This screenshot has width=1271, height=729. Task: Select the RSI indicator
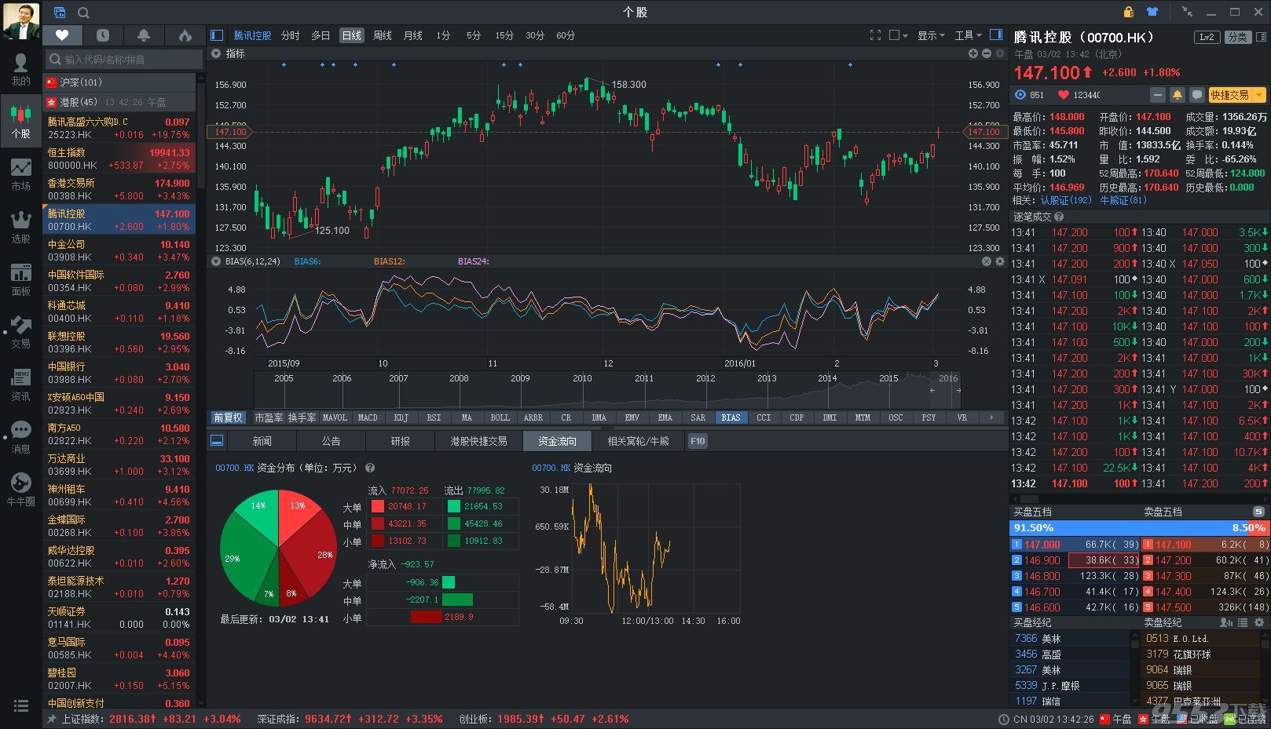point(434,417)
